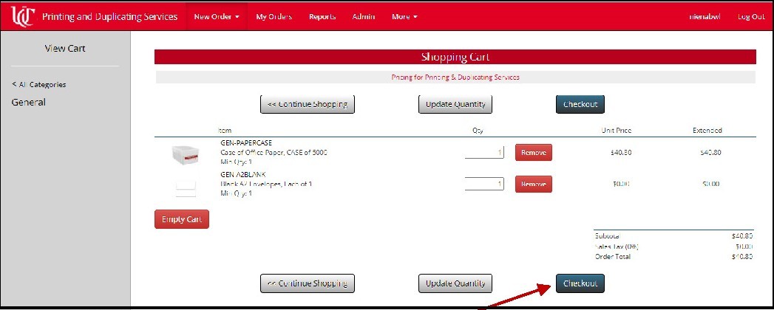Image resolution: width=774 pixels, height=310 pixels.
Task: Remove the blank A2 envelopes item
Action: [533, 184]
